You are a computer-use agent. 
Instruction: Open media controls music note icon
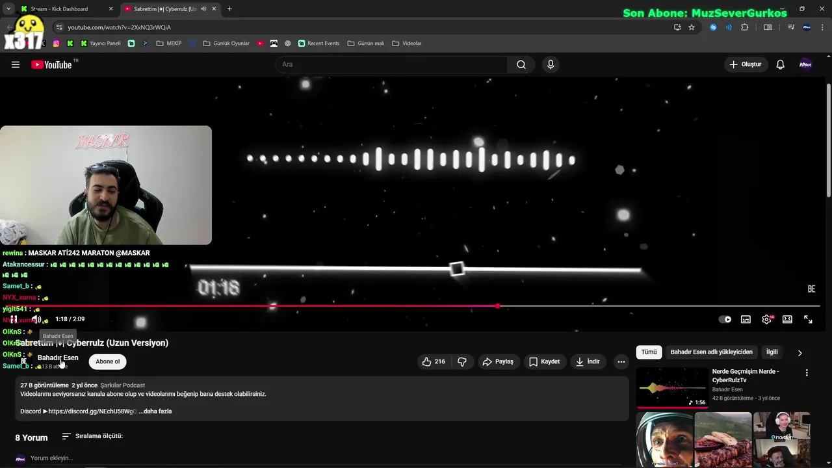[x=791, y=27]
